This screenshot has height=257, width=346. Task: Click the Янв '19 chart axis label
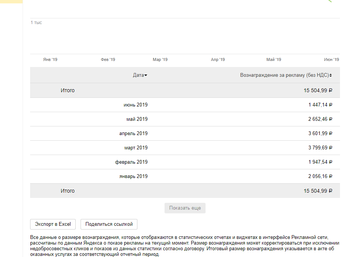(x=50, y=60)
